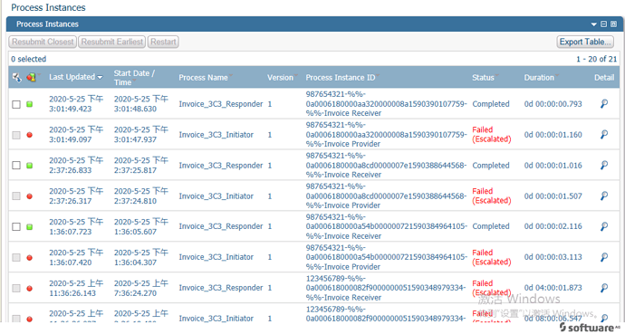Viewport: 625px width, 334px height.
Task: Open the Process Instances panel dropdown arrow
Action: tap(594, 24)
